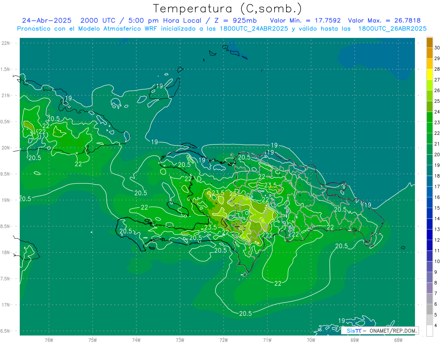Click the color scale label "12"
This screenshot has width=447, height=345.
tap(437, 240)
